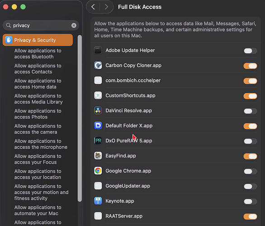
Task: Turn off Default Folder X.app toggle
Action: 250,126
